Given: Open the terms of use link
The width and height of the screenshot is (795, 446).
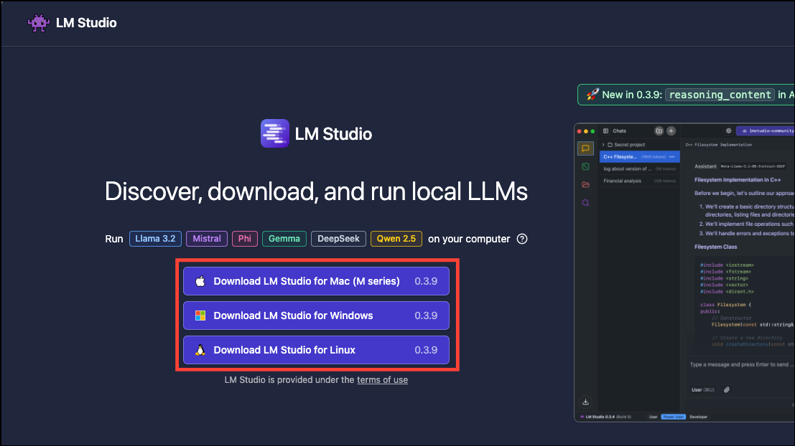Looking at the screenshot, I should click(382, 380).
